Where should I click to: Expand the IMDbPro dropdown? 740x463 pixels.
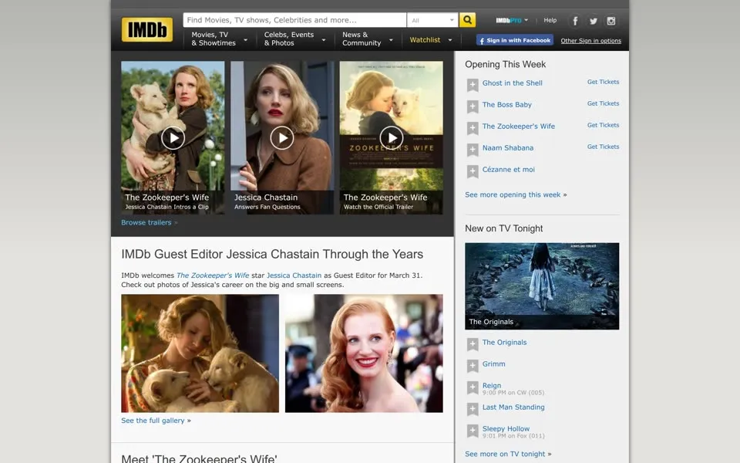click(512, 20)
